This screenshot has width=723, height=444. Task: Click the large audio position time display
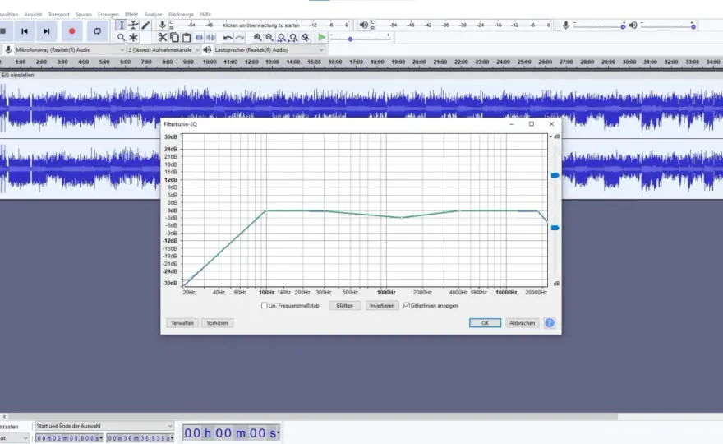pyautogui.click(x=232, y=433)
